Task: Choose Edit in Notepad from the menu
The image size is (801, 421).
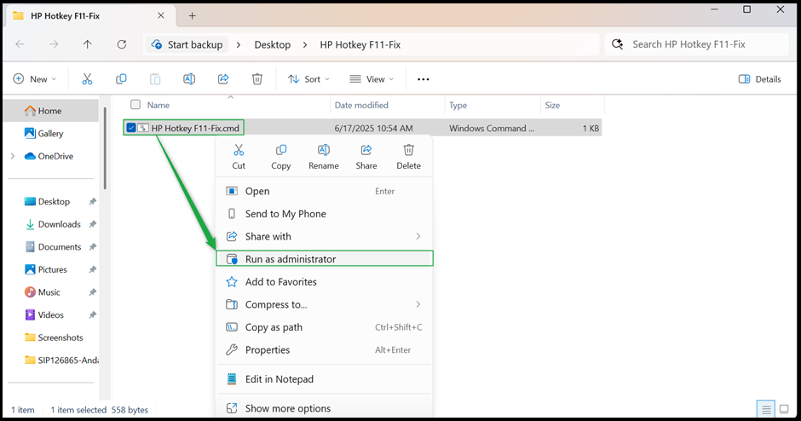Action: pyautogui.click(x=279, y=379)
